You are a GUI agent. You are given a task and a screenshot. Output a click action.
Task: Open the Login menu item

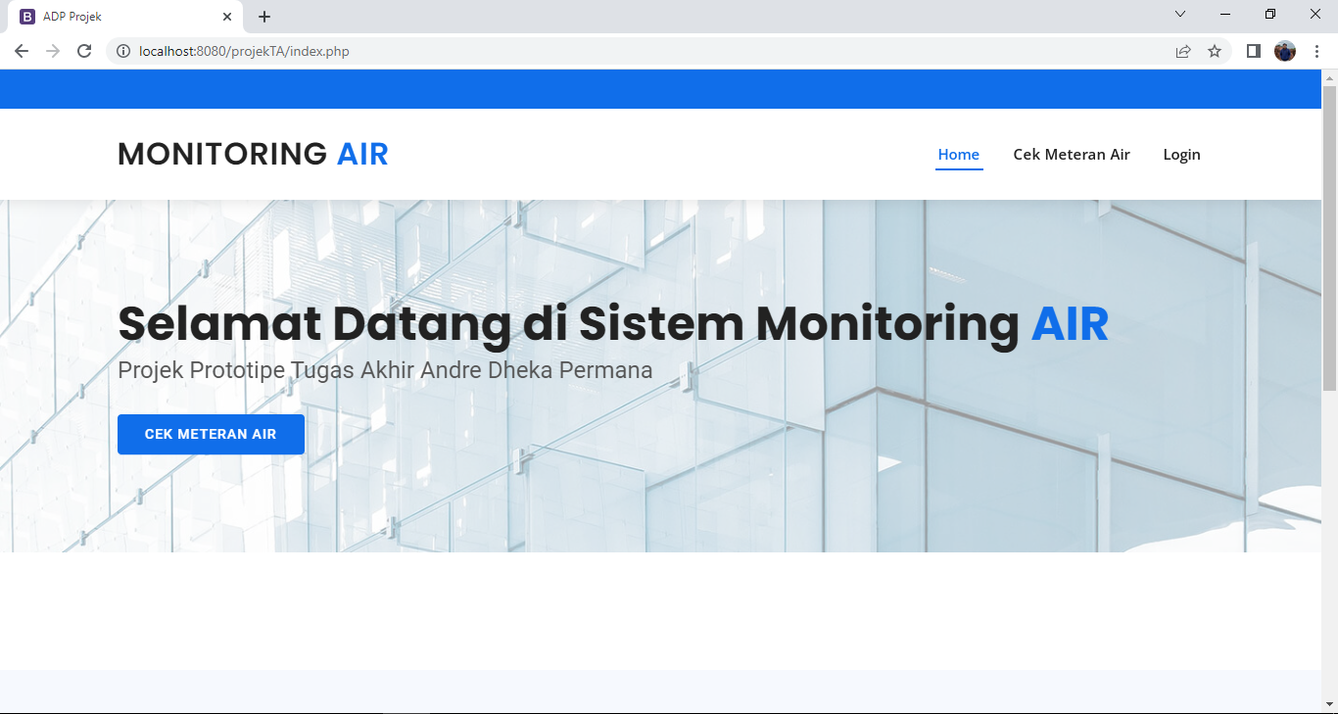coord(1180,154)
